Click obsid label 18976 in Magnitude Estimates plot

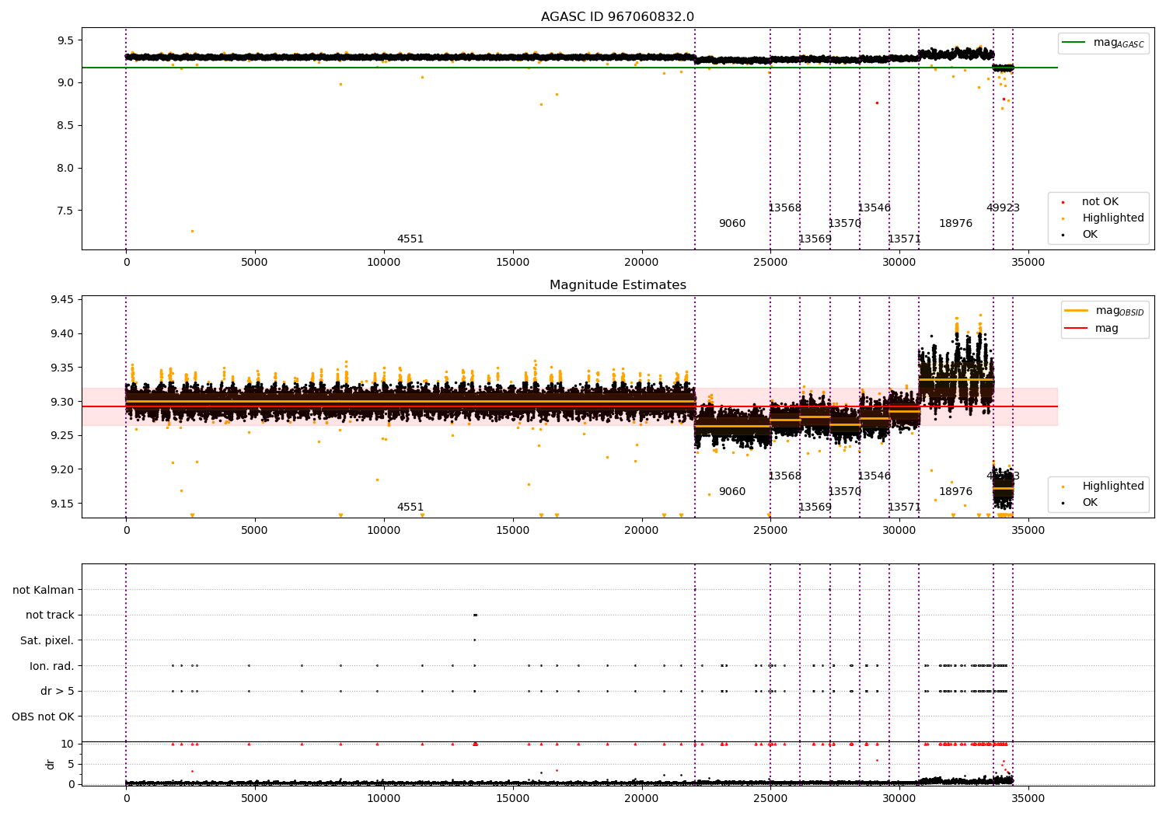[x=955, y=492]
